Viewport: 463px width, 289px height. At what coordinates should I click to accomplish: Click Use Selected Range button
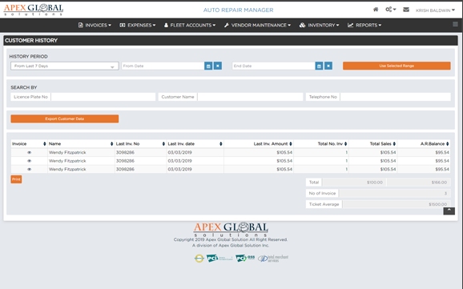[397, 66]
